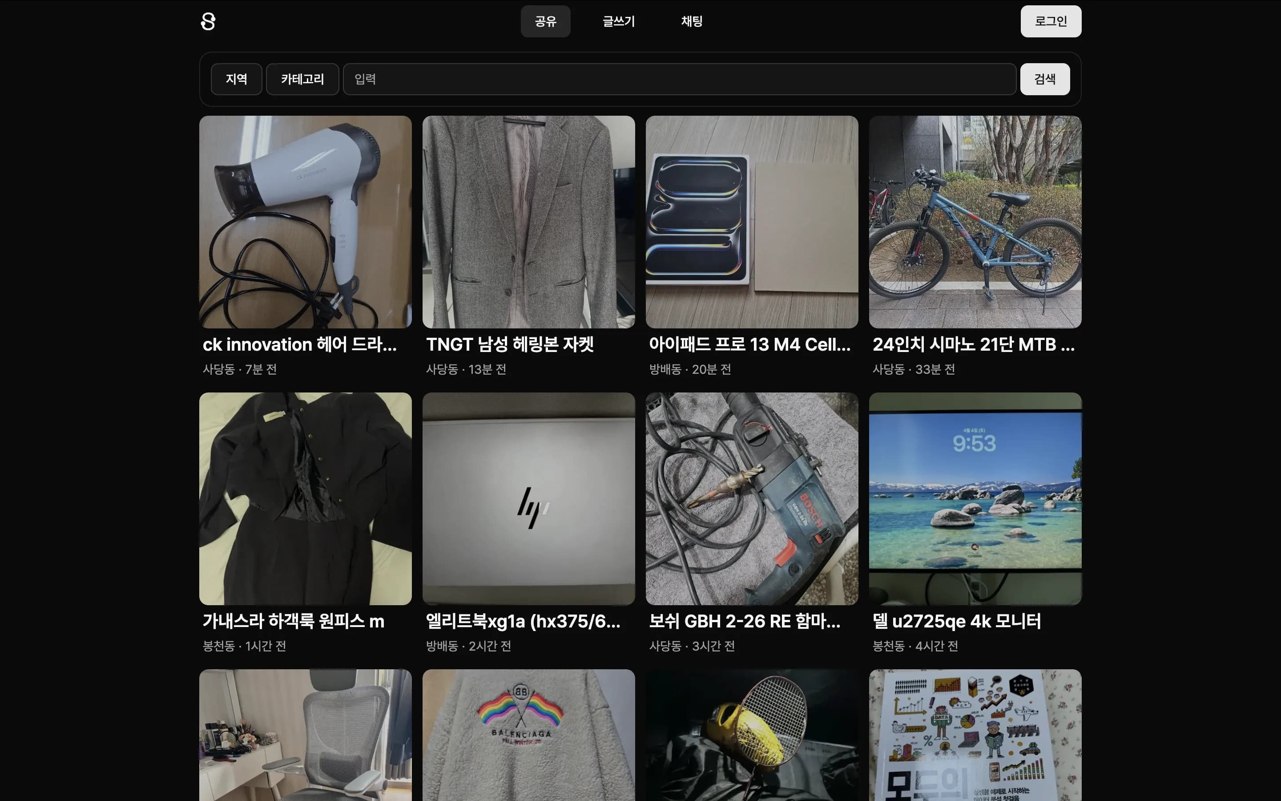Screen dimensions: 1281x801
Task: Open the 카테고리 filter dropdown
Action: (302, 79)
